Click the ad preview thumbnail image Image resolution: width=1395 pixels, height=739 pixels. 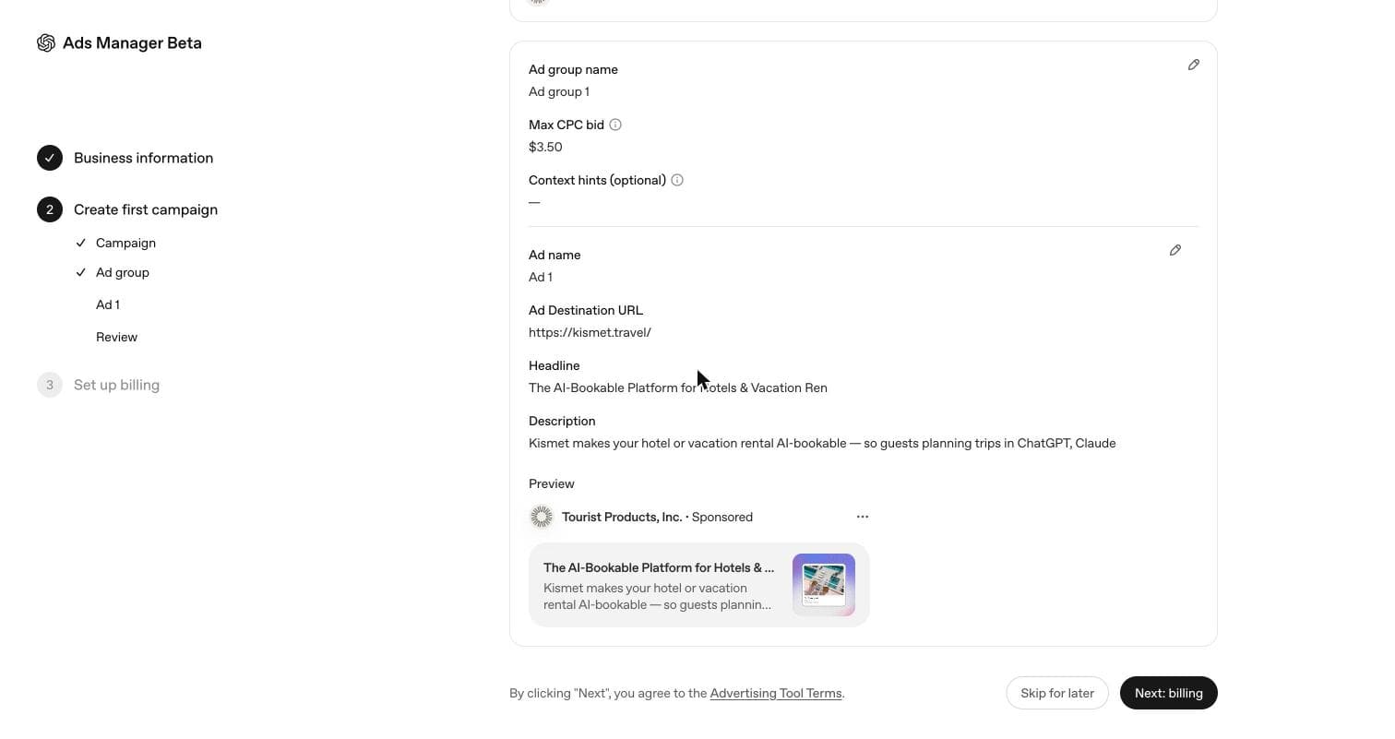coord(824,585)
